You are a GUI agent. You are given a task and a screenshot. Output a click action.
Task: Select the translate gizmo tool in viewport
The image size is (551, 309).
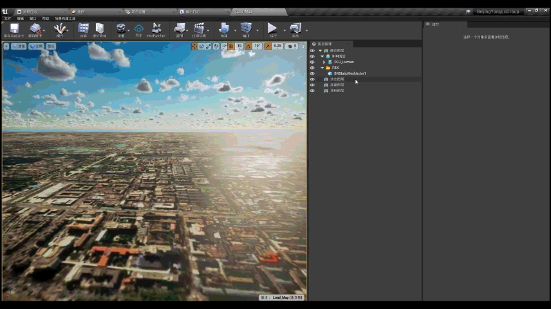coord(195,46)
